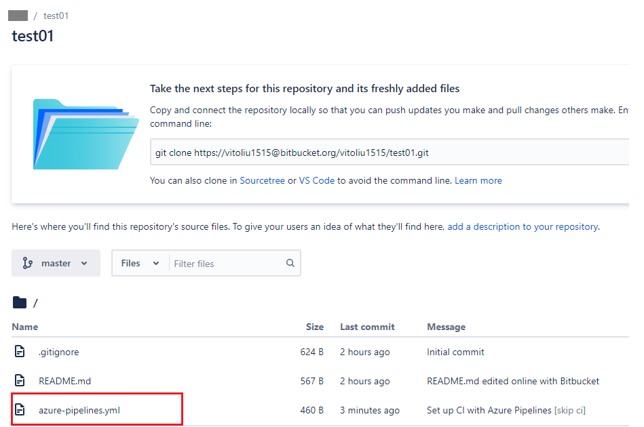Expand the Files type dropdown
Screen dimensions: 644x427
[140, 263]
